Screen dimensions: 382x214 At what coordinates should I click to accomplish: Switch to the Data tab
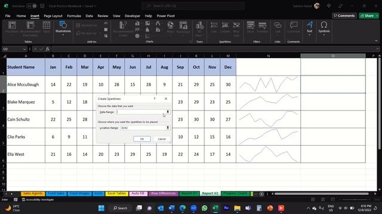pyautogui.click(x=89, y=16)
